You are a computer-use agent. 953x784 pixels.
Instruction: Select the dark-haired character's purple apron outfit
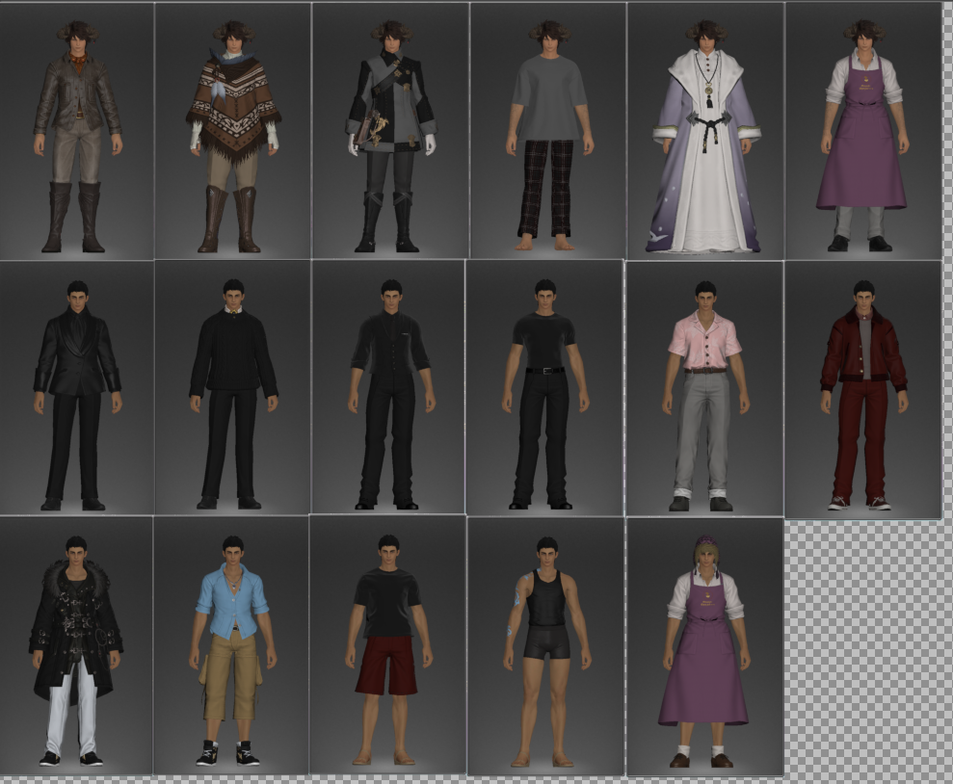click(x=863, y=131)
